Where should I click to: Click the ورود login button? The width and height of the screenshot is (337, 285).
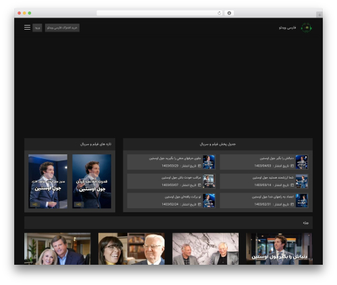click(x=37, y=28)
